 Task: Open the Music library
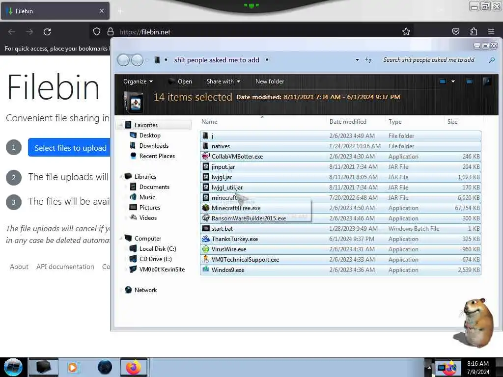147,197
